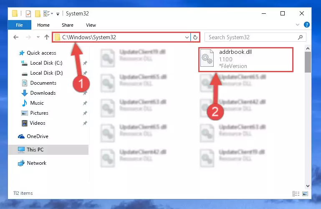Viewport: 321px width, 209px height.
Task: Go forward with the right arrow button
Action: pos(28,37)
